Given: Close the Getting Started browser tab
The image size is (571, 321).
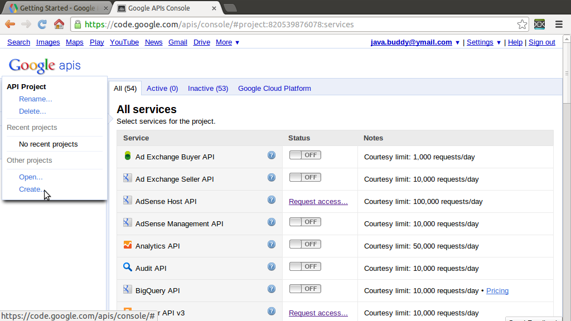Looking at the screenshot, I should click(x=105, y=8).
